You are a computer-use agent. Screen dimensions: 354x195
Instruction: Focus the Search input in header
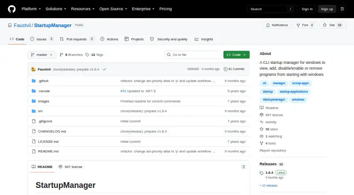[272, 9]
